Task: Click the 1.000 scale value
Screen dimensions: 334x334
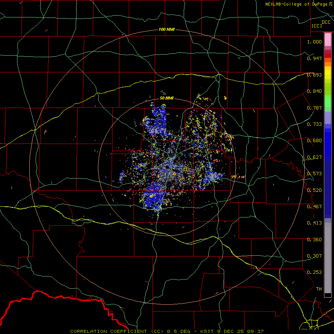Action: tap(314, 42)
